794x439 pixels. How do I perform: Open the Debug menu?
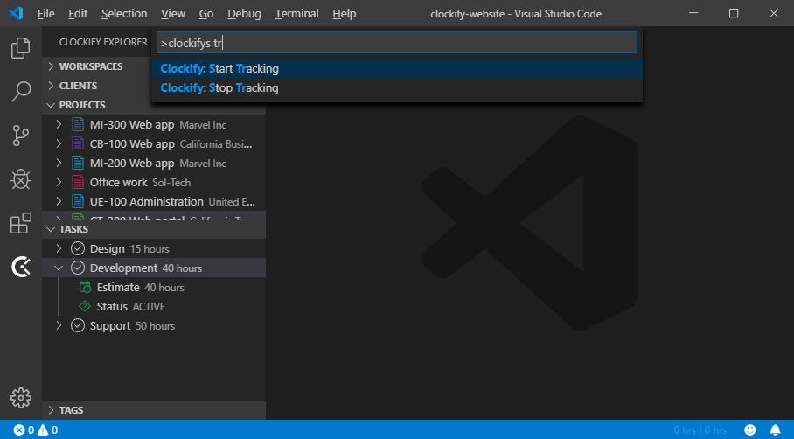pos(244,14)
